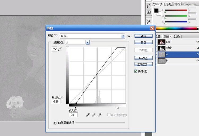Open the Preset dropdown
The width and height of the screenshot is (199, 136).
coord(92,36)
